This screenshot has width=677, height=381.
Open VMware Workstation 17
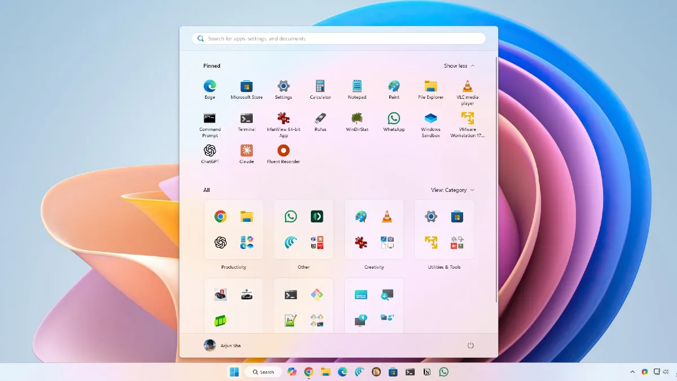click(x=467, y=120)
